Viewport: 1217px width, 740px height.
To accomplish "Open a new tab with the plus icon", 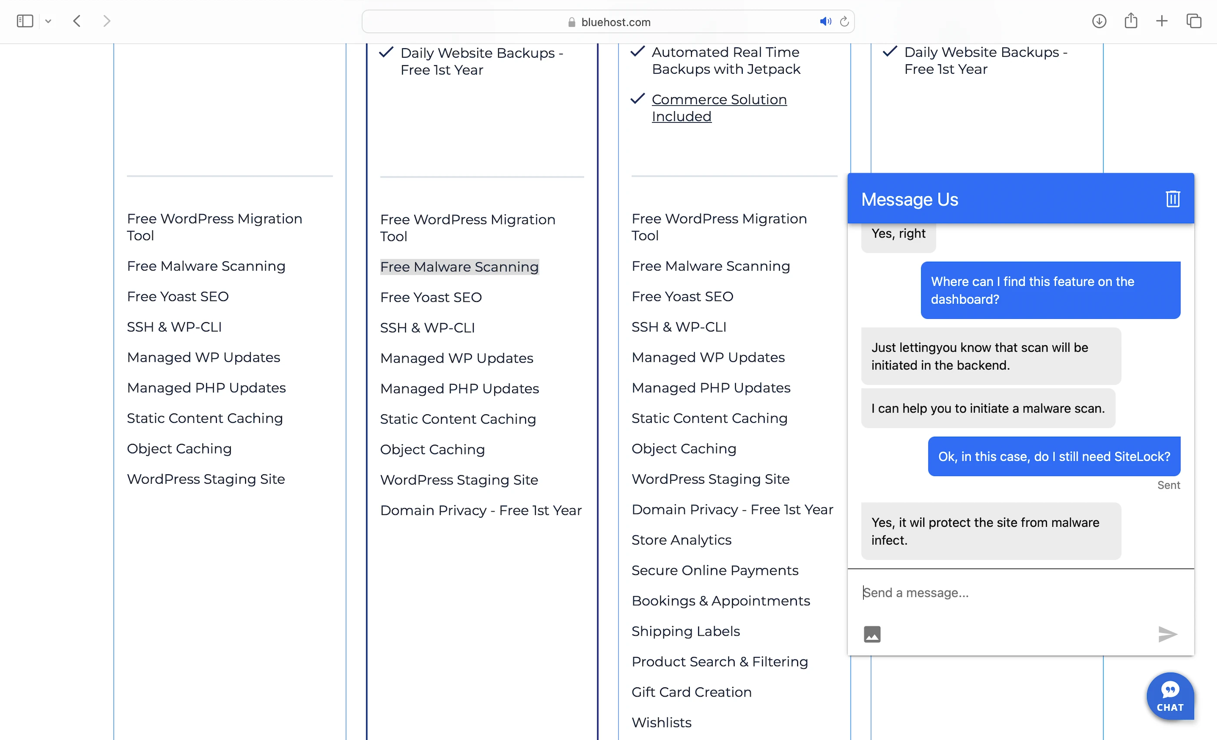I will 1162,21.
